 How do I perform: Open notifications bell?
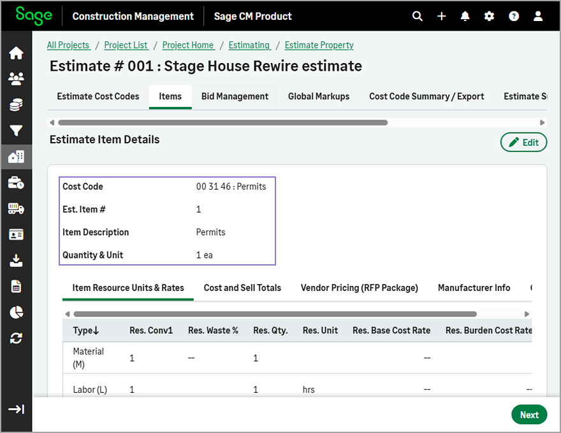(465, 16)
